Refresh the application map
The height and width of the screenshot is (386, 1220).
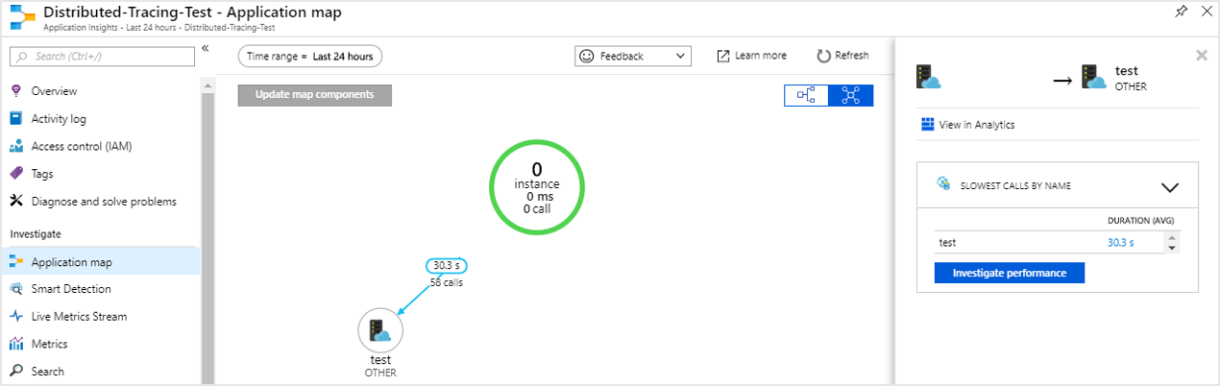[842, 56]
